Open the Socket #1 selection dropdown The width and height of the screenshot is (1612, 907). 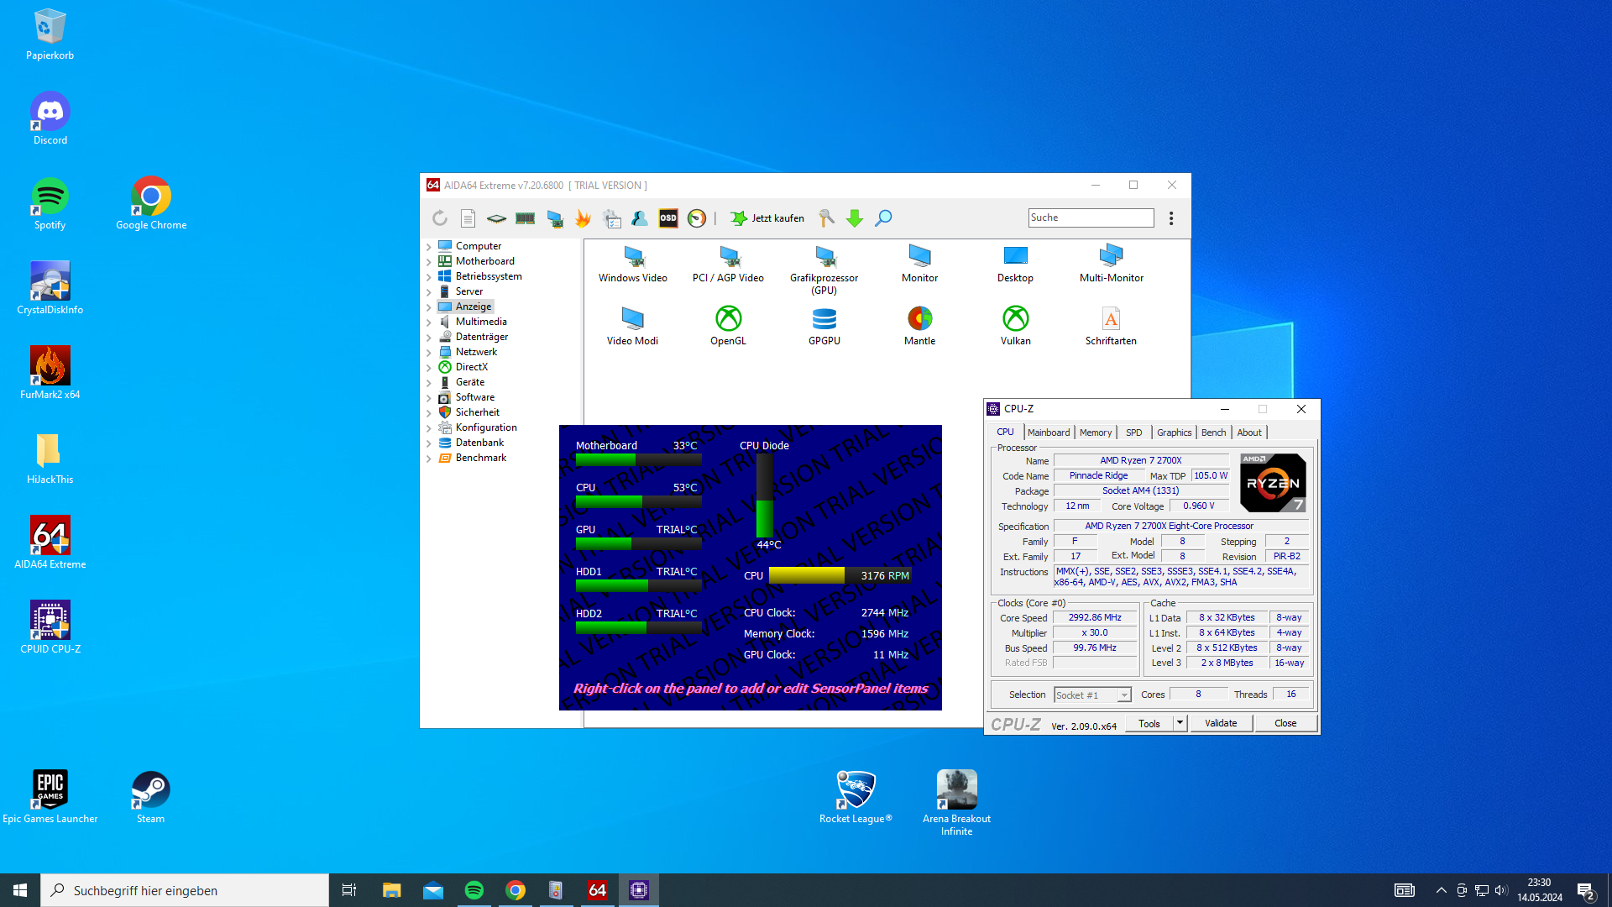[1123, 695]
